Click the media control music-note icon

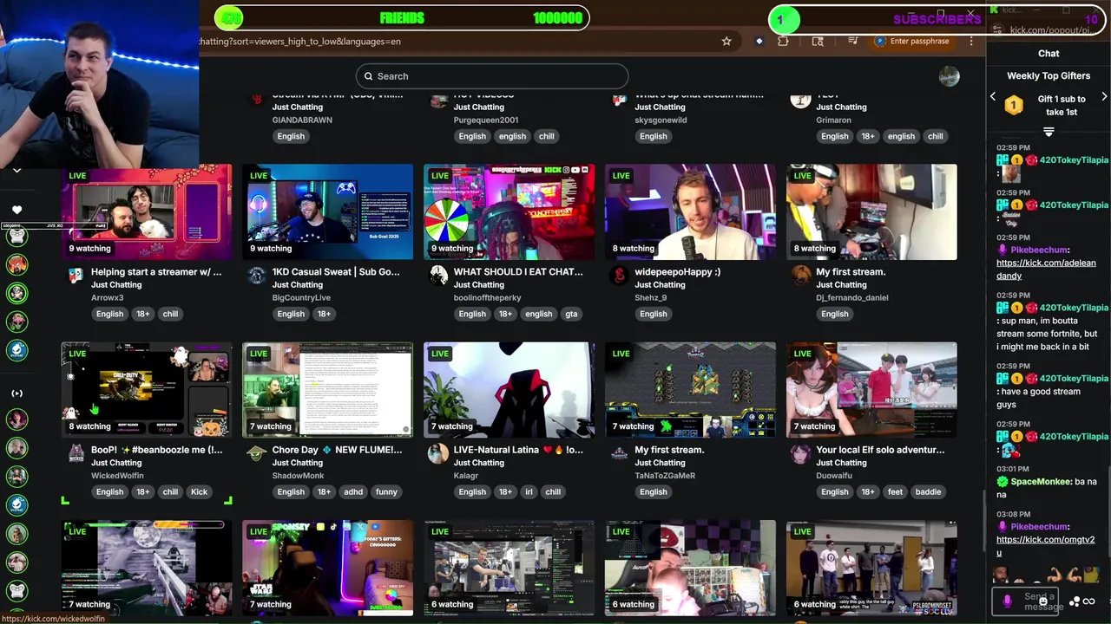pos(853,41)
